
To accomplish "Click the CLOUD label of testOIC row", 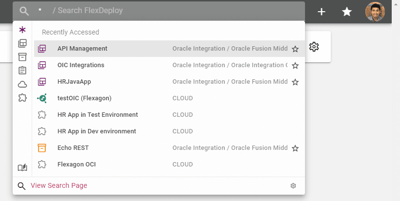I will click(183, 98).
